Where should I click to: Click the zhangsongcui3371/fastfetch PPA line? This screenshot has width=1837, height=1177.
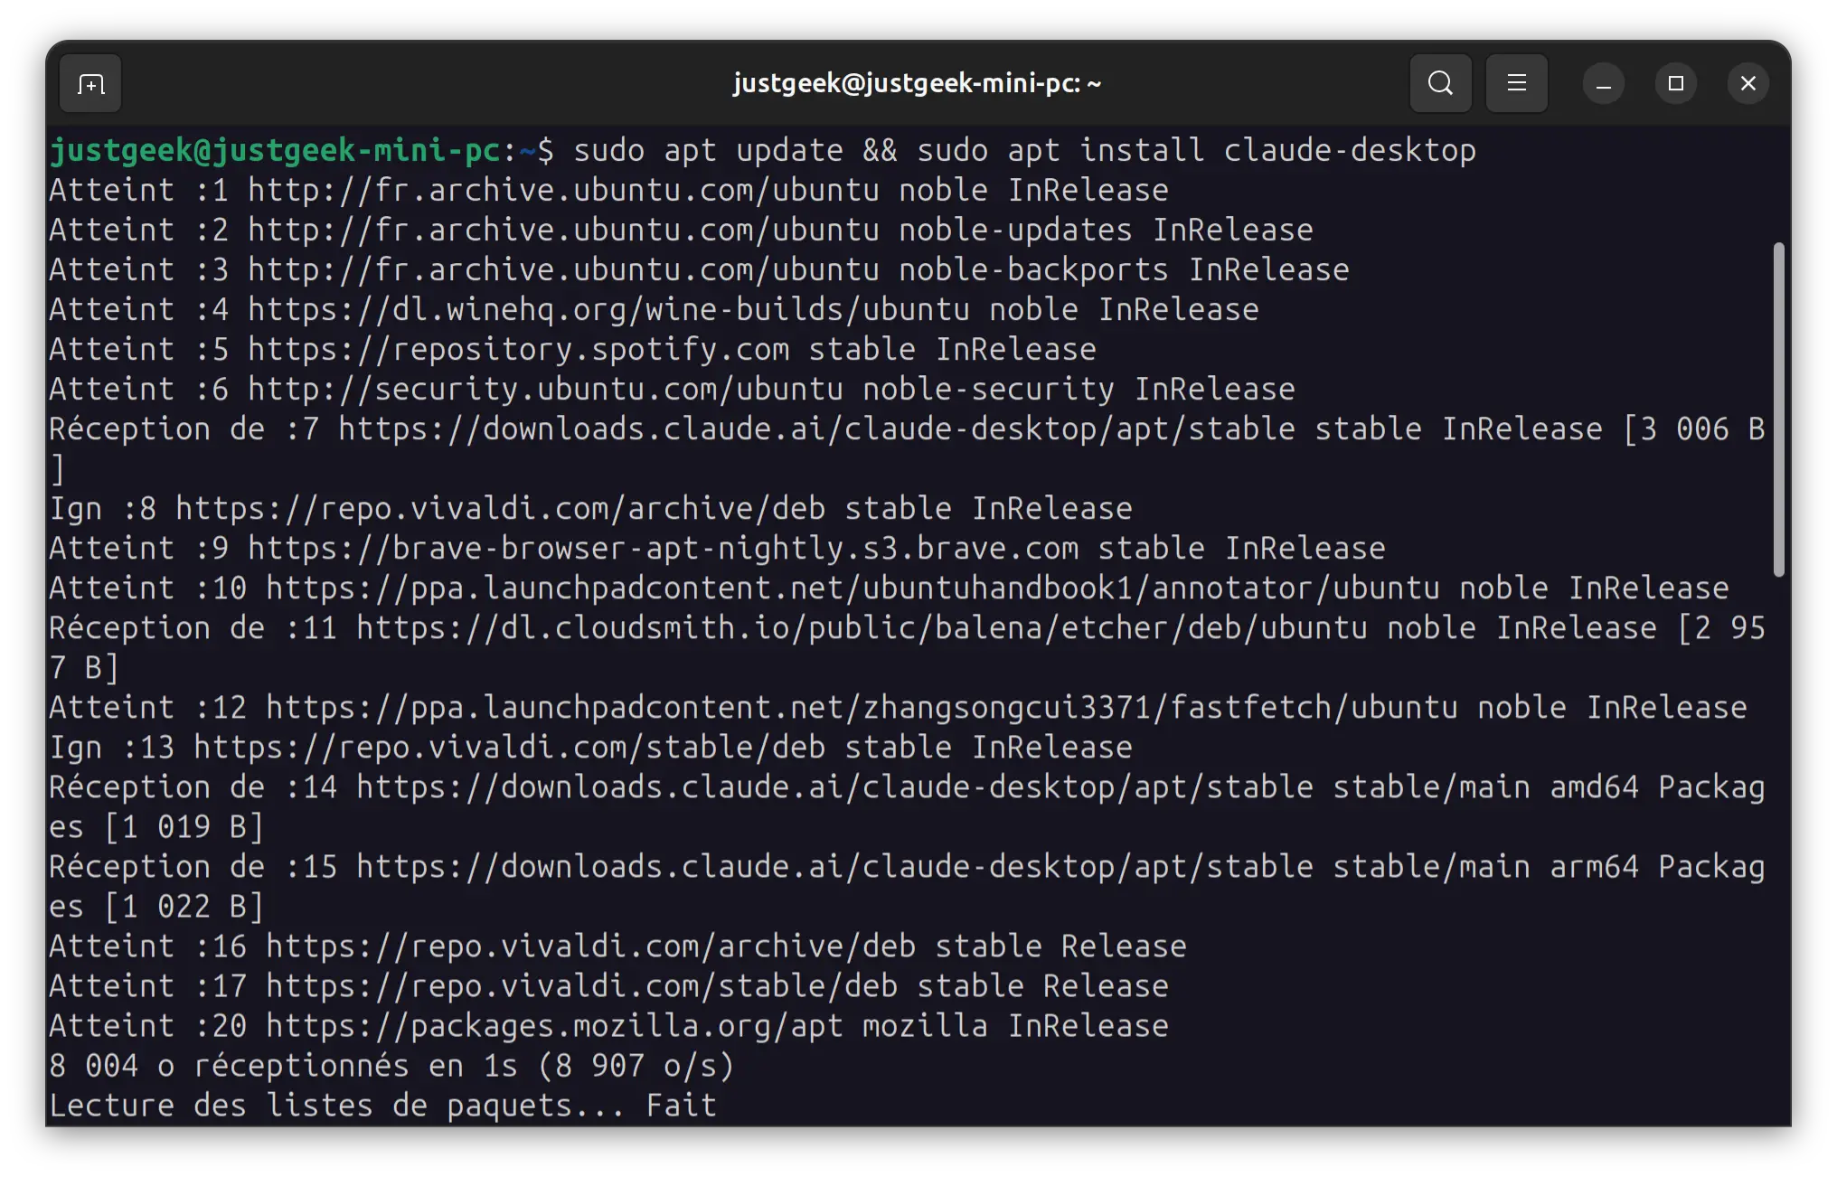point(898,707)
